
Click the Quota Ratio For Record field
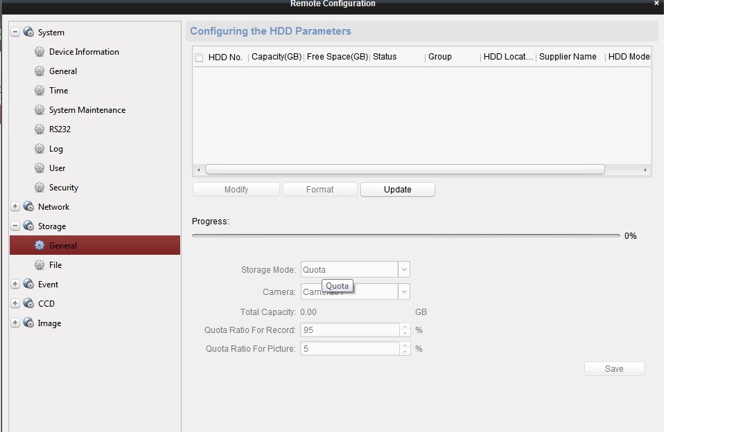[x=350, y=330]
